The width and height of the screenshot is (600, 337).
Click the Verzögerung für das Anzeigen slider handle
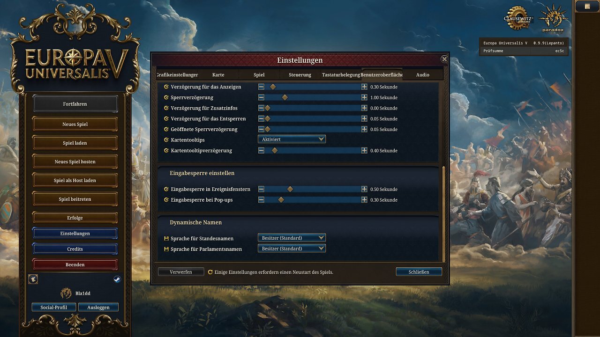273,87
